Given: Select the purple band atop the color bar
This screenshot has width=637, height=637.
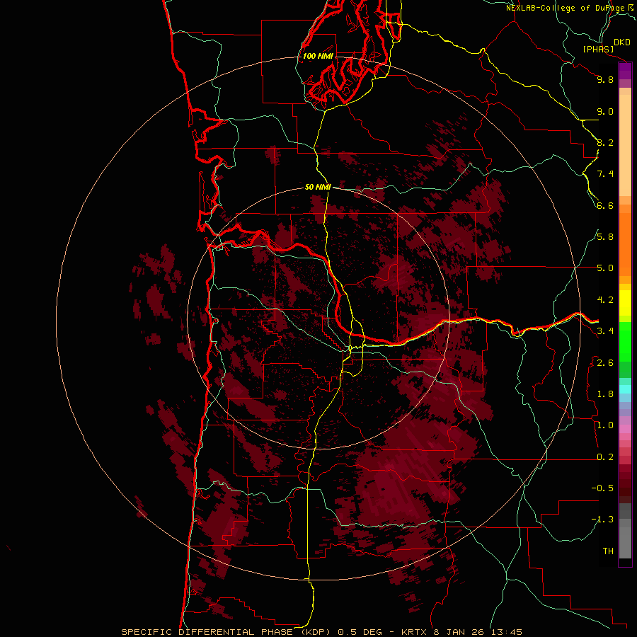Looking at the screenshot, I should click(625, 71).
